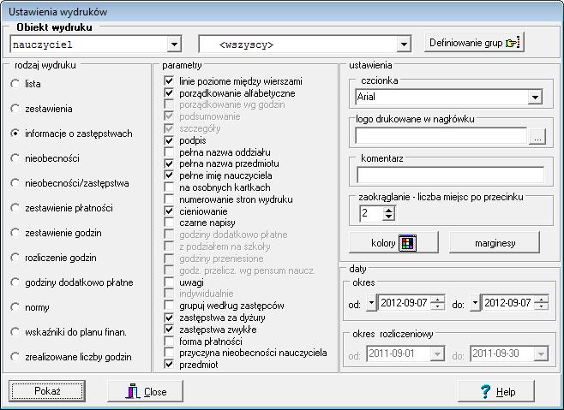Click the logo drukowane w nagłówku field
This screenshot has width=564, height=410.
pos(441,136)
